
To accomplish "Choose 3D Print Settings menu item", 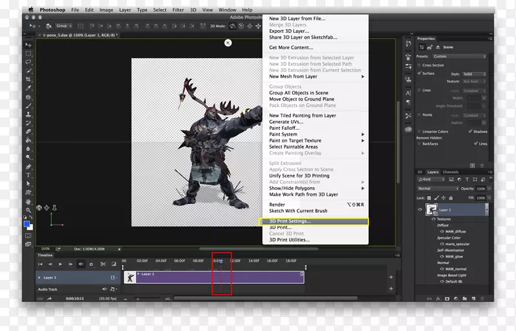I will pyautogui.click(x=315, y=221).
